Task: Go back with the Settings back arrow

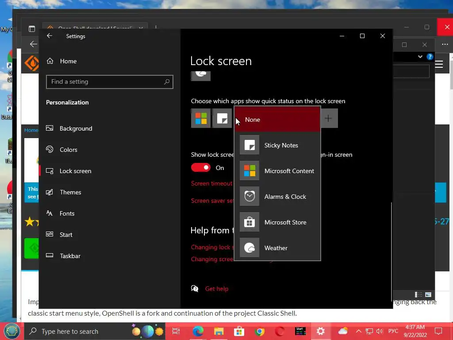Action: pyautogui.click(x=50, y=36)
